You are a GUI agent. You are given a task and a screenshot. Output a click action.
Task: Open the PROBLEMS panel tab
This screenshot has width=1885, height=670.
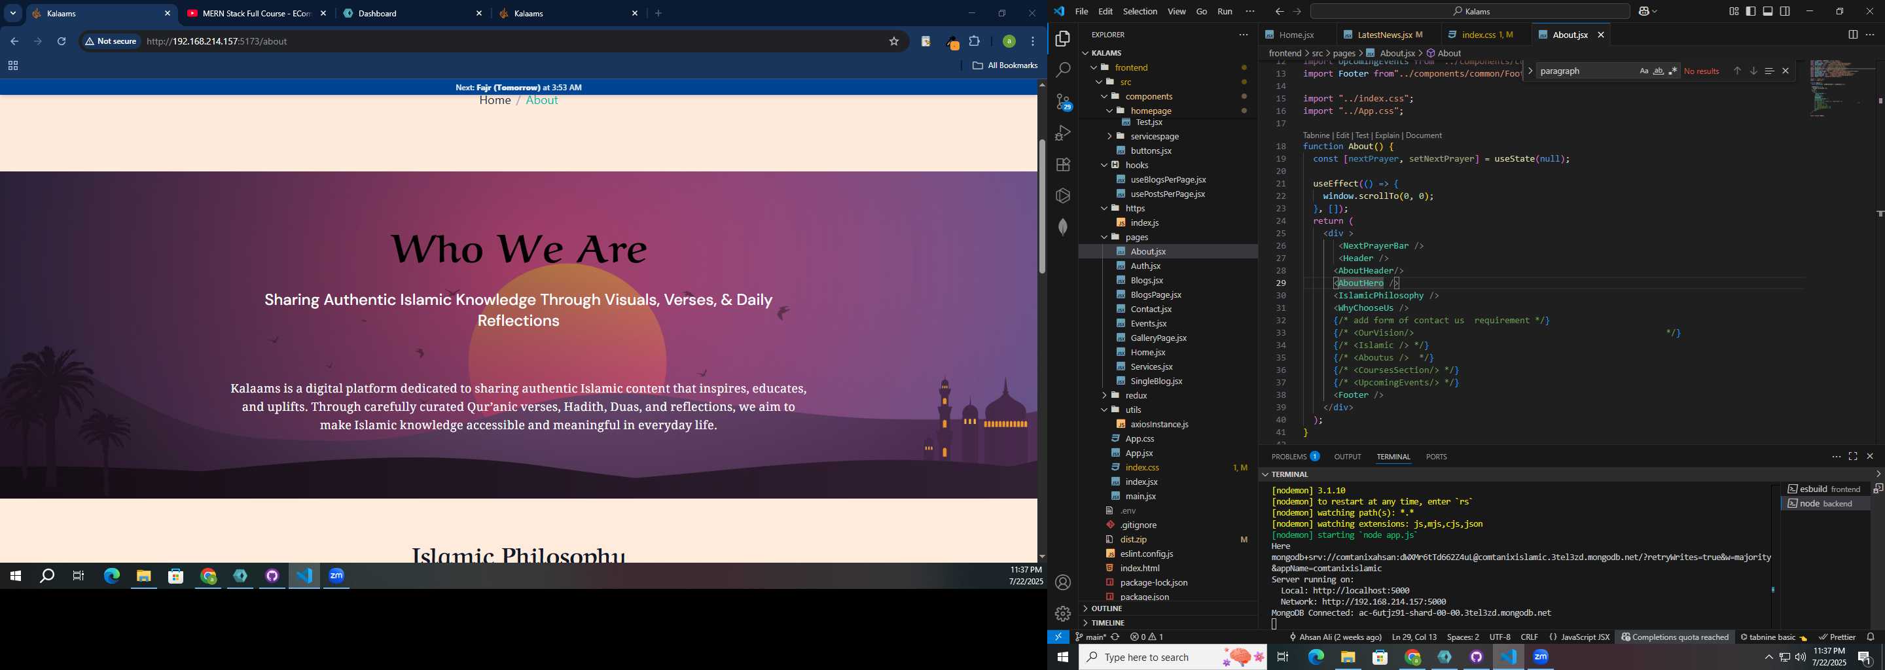tap(1295, 457)
